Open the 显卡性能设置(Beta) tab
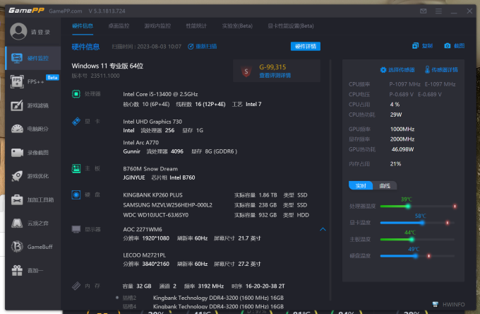The image size is (480, 314). point(291,25)
